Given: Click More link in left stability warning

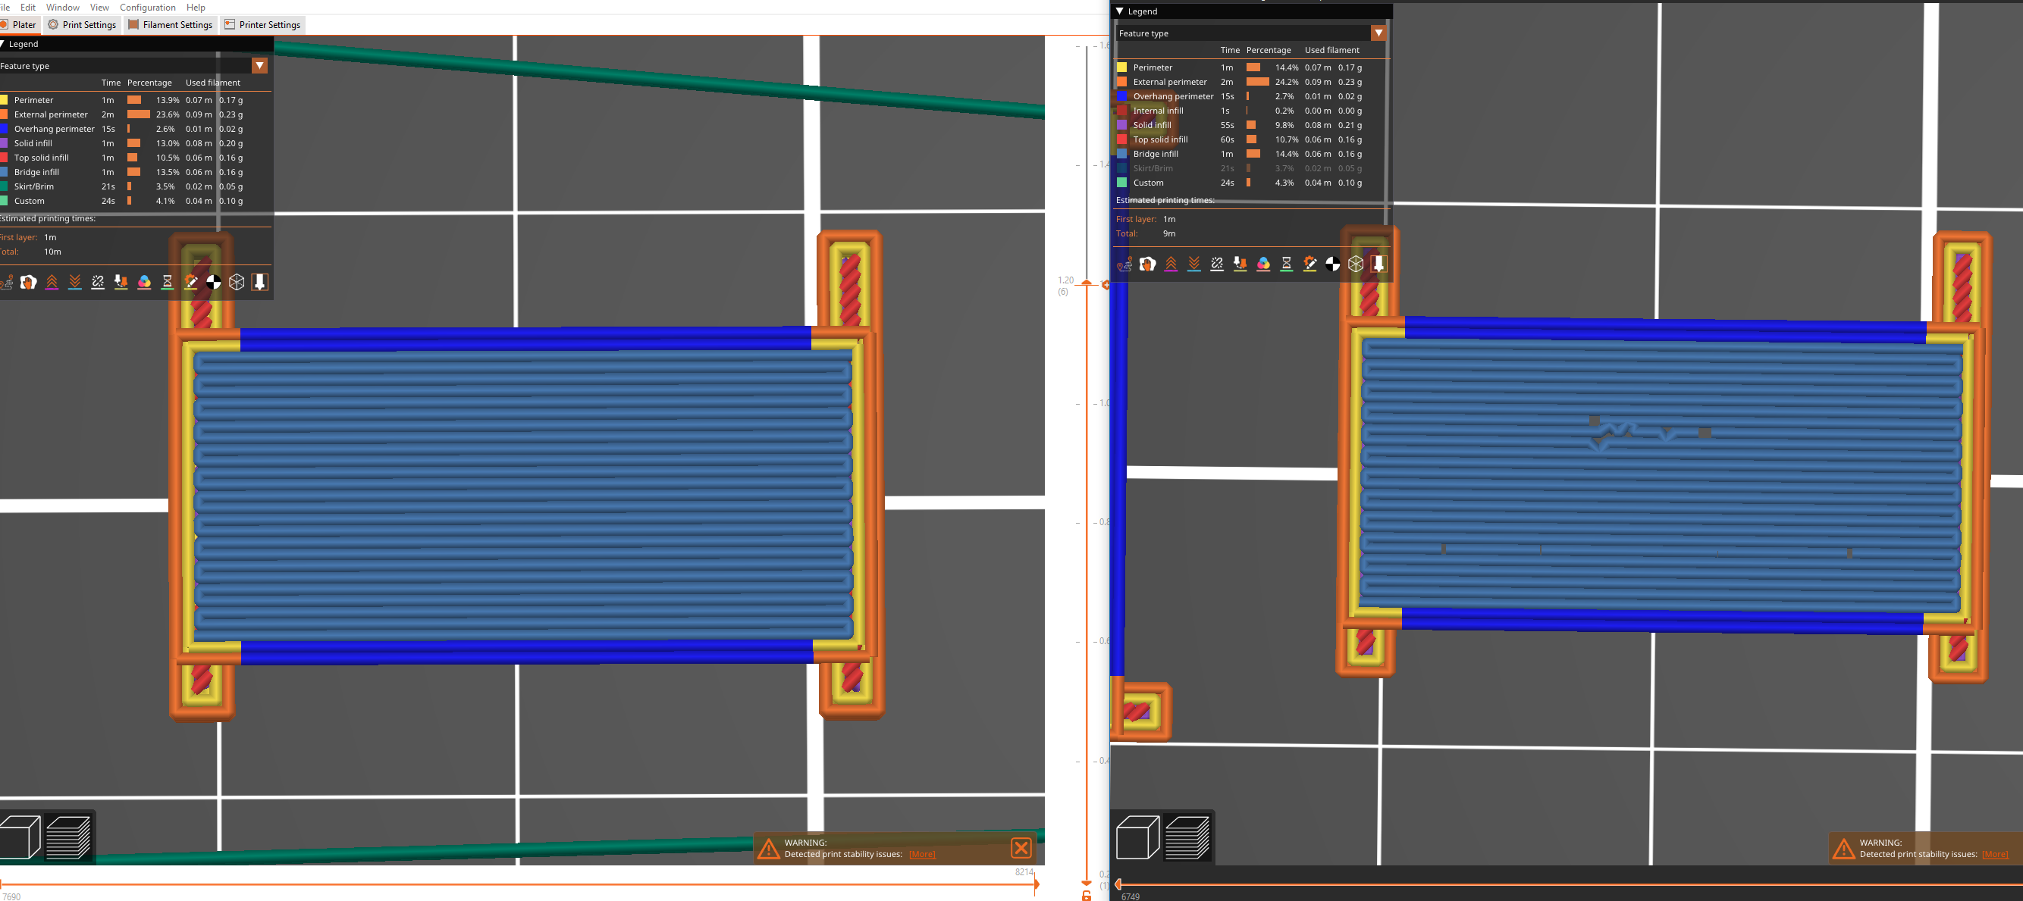Looking at the screenshot, I should coord(922,854).
